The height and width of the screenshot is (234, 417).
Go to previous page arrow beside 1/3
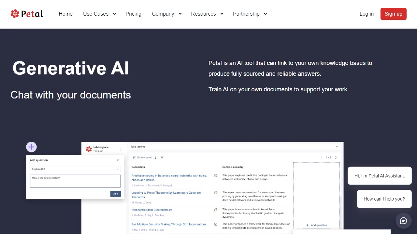pos(322,158)
